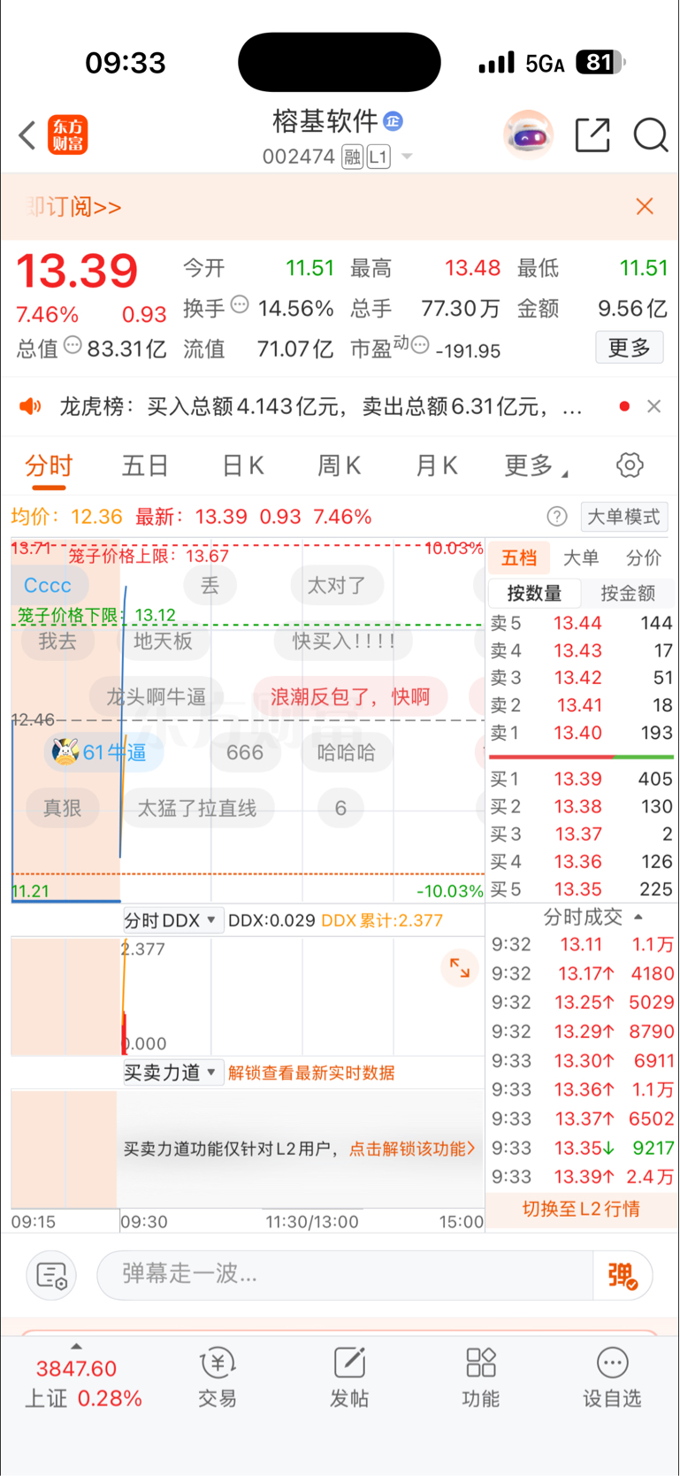Tap the info icon next to 总值
The width and height of the screenshot is (680, 1476).
click(x=73, y=345)
